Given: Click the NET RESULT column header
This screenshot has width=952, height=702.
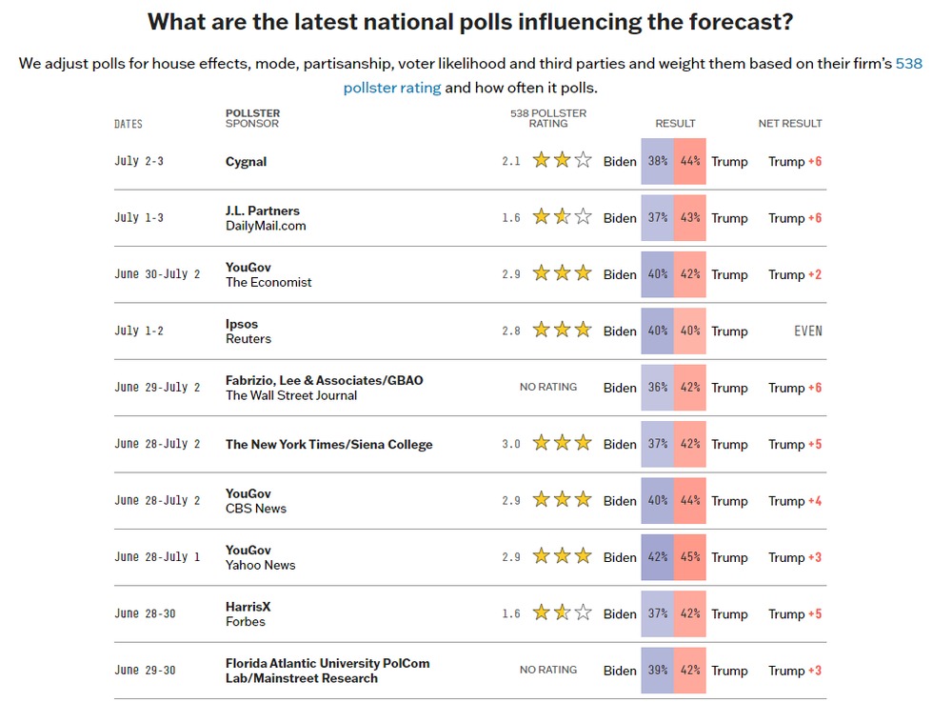Looking at the screenshot, I should coord(790,123).
